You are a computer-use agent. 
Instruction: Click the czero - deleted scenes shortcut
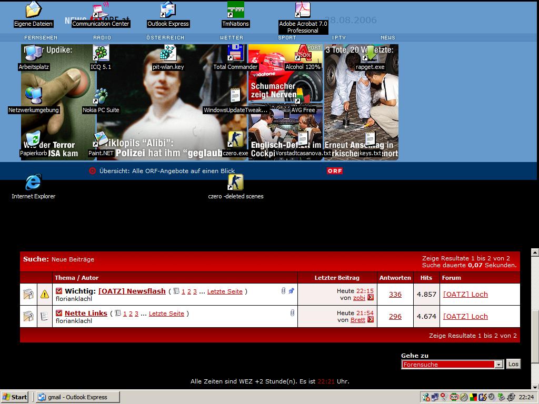pyautogui.click(x=235, y=183)
